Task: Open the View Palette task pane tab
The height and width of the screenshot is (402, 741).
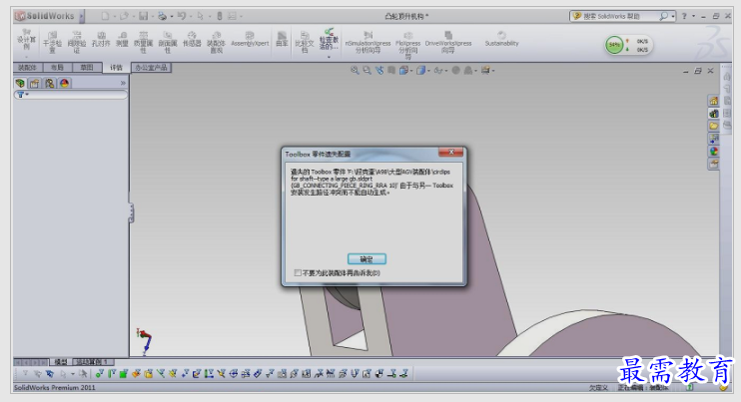Action: click(x=714, y=139)
